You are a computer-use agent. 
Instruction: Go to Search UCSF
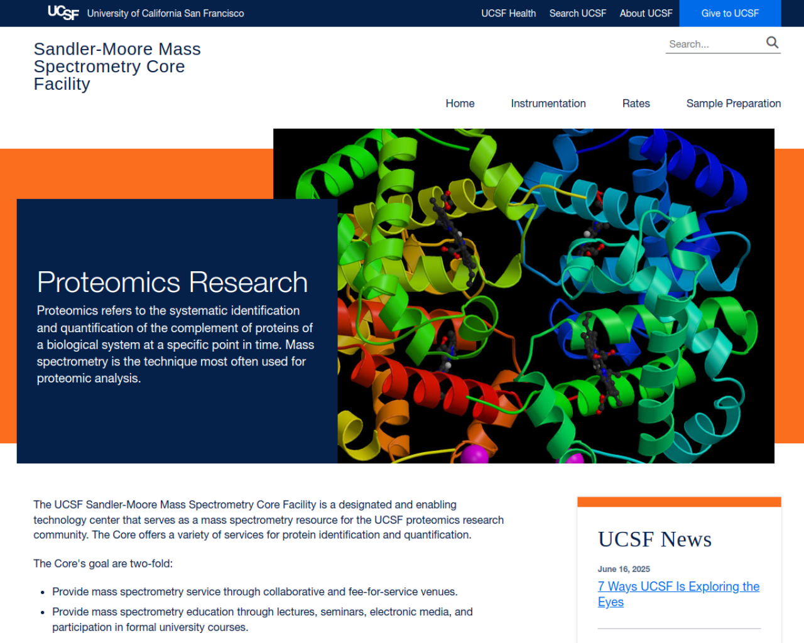577,13
